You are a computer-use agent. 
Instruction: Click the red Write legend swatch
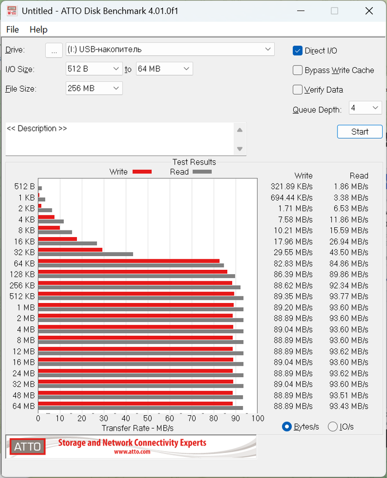[x=142, y=172]
